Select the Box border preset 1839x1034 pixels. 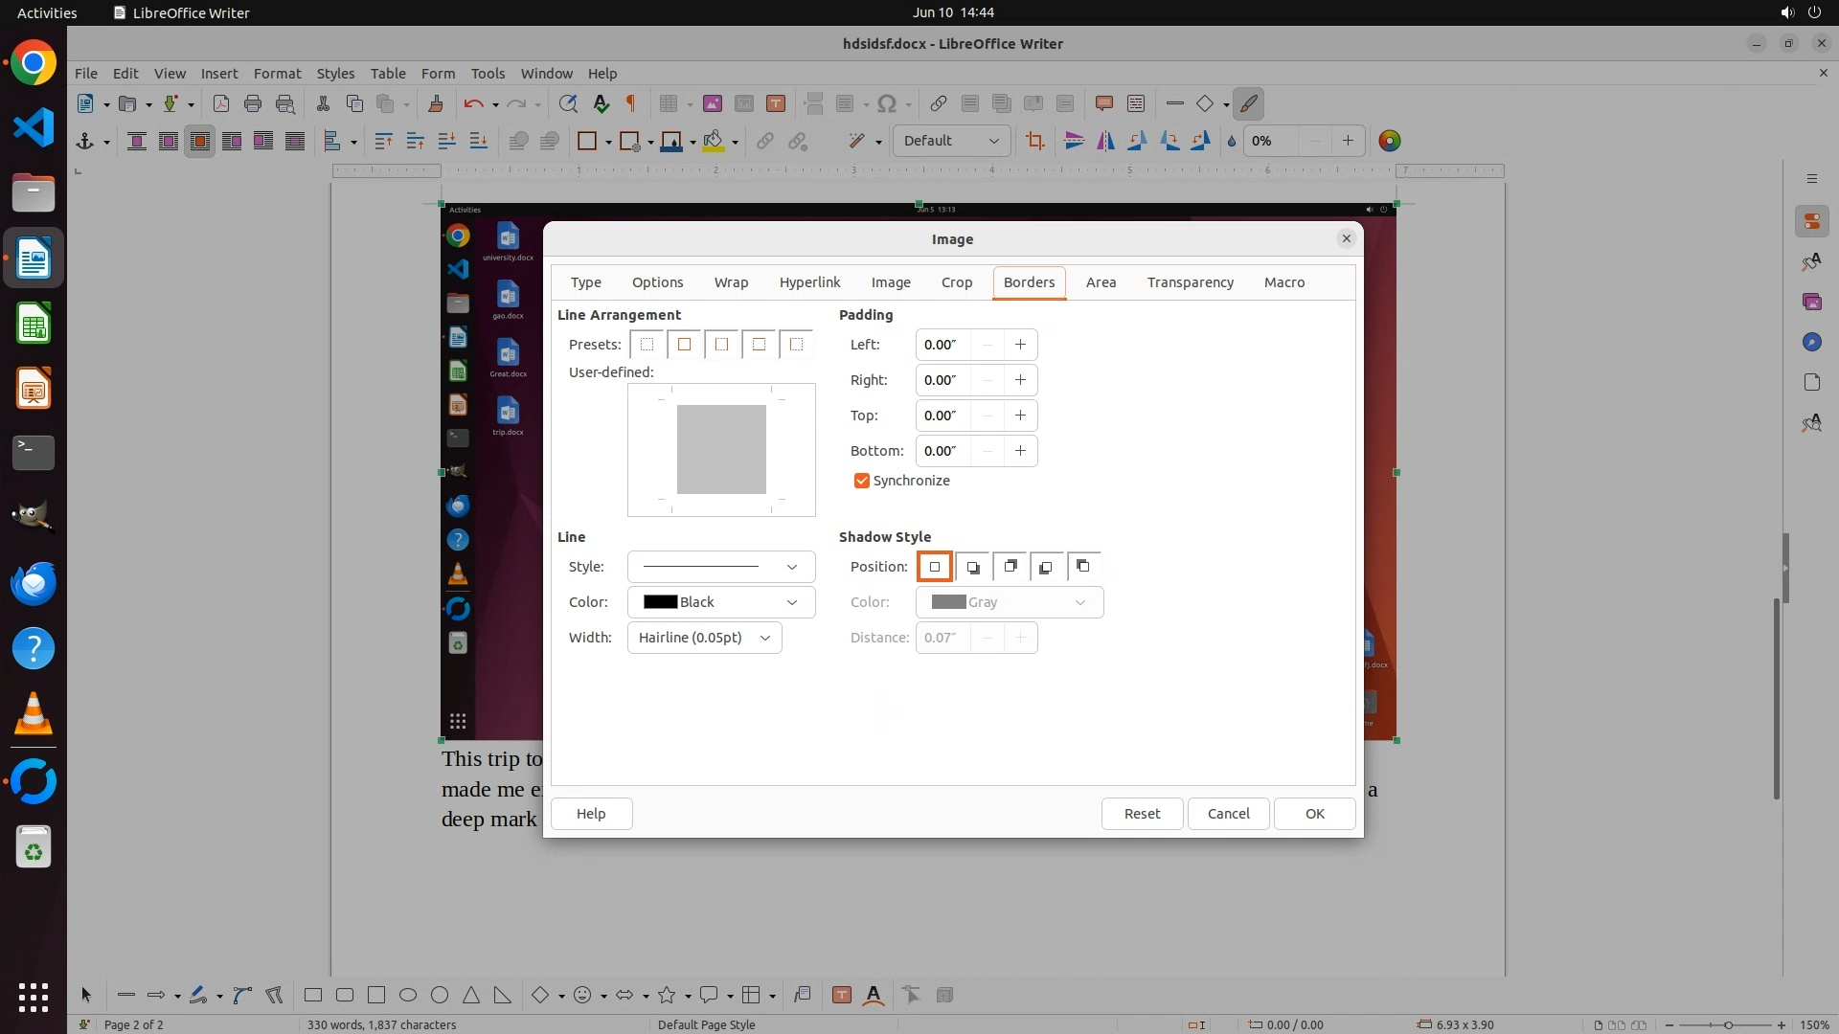[x=684, y=345]
